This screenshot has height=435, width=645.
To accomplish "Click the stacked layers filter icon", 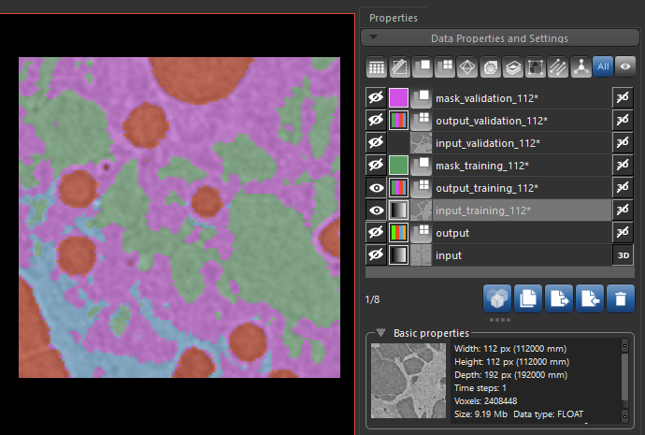I will pos(512,67).
